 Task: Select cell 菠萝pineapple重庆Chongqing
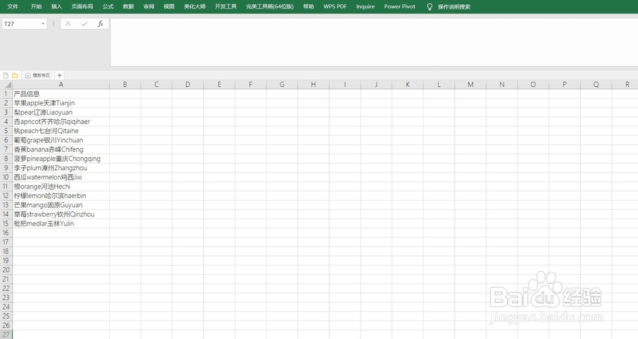click(x=61, y=159)
